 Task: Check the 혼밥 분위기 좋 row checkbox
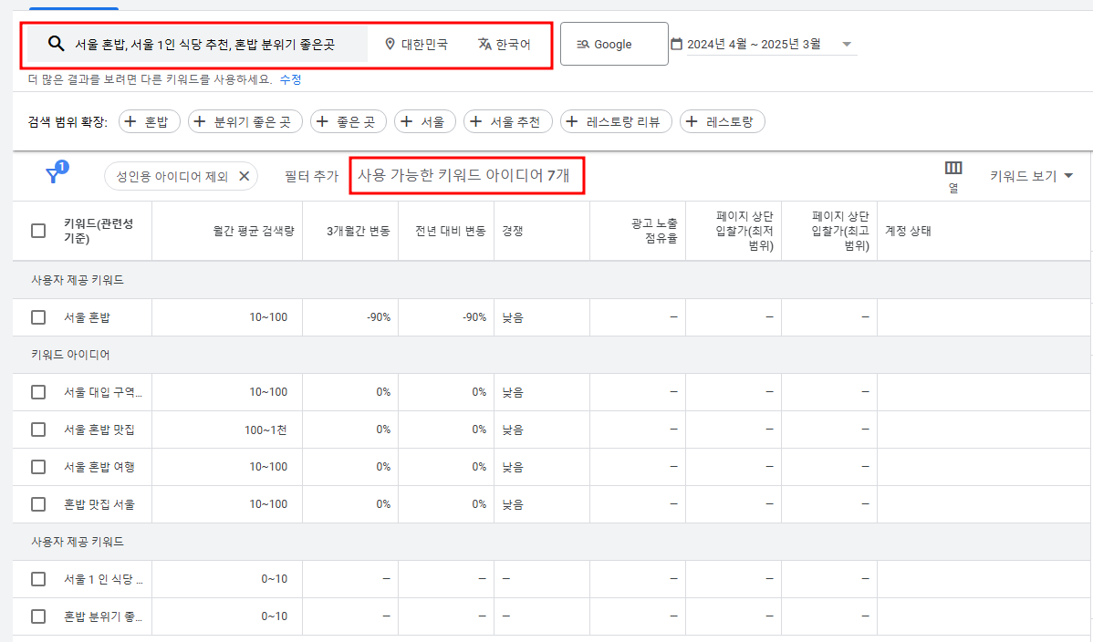click(x=38, y=616)
